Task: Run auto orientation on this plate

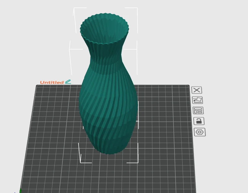Action: pos(197,100)
